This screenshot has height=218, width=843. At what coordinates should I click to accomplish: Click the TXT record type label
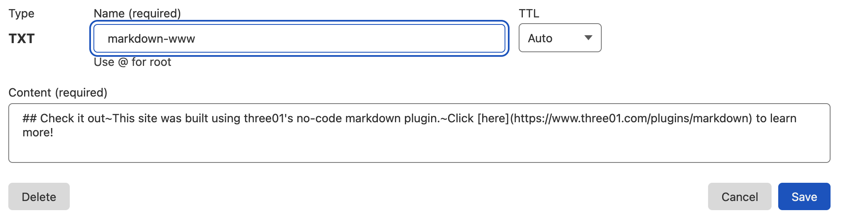22,39
